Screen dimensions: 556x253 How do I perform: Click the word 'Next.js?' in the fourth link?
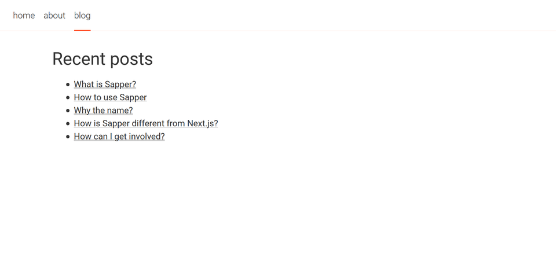[x=202, y=123]
